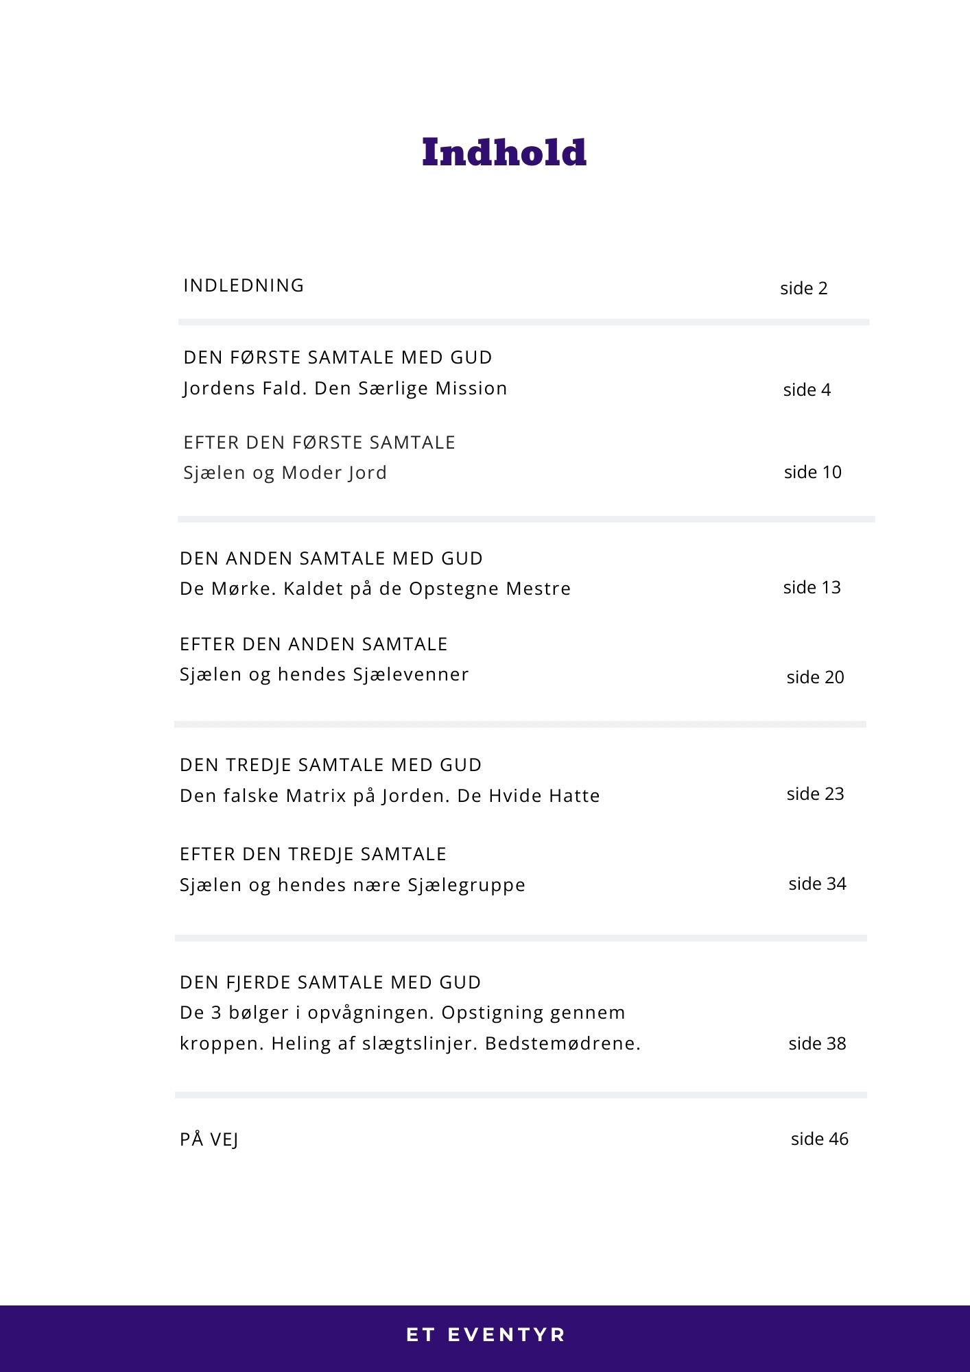970x1372 pixels.
Task: Click page number side 10
Action: coord(812,472)
